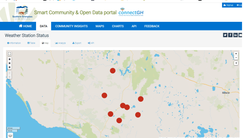
Task: Share the dataset on LinkedIn
Action: 236,35
